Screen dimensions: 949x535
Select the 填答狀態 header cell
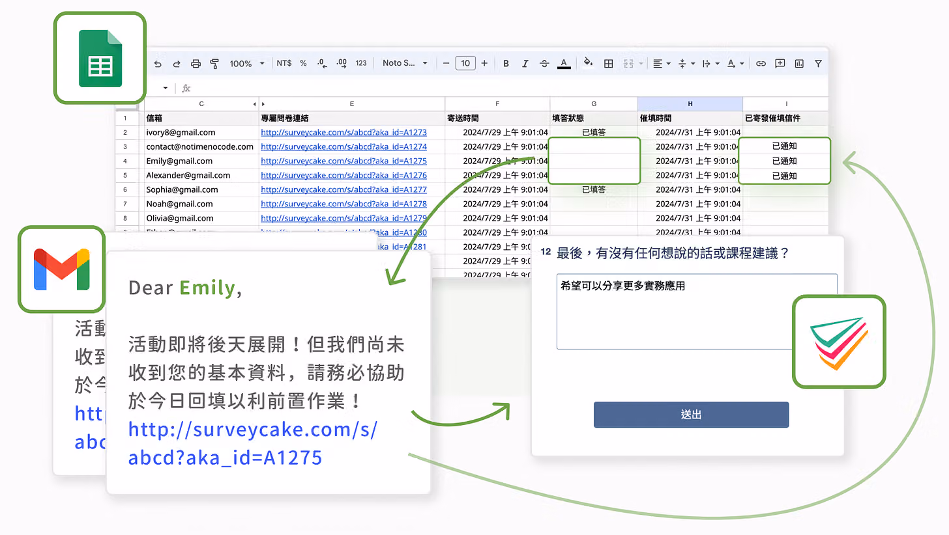coord(594,118)
